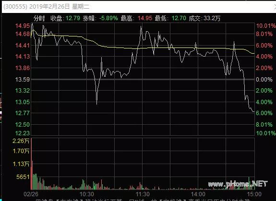The width and height of the screenshot is (276, 201).
Task: Click the title '(300555) 2019年2月26日 星期二'
Action: pos(47,7)
